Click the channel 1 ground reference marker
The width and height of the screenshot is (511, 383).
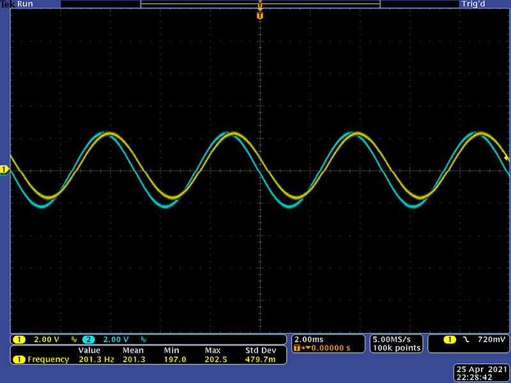pyautogui.click(x=3, y=170)
